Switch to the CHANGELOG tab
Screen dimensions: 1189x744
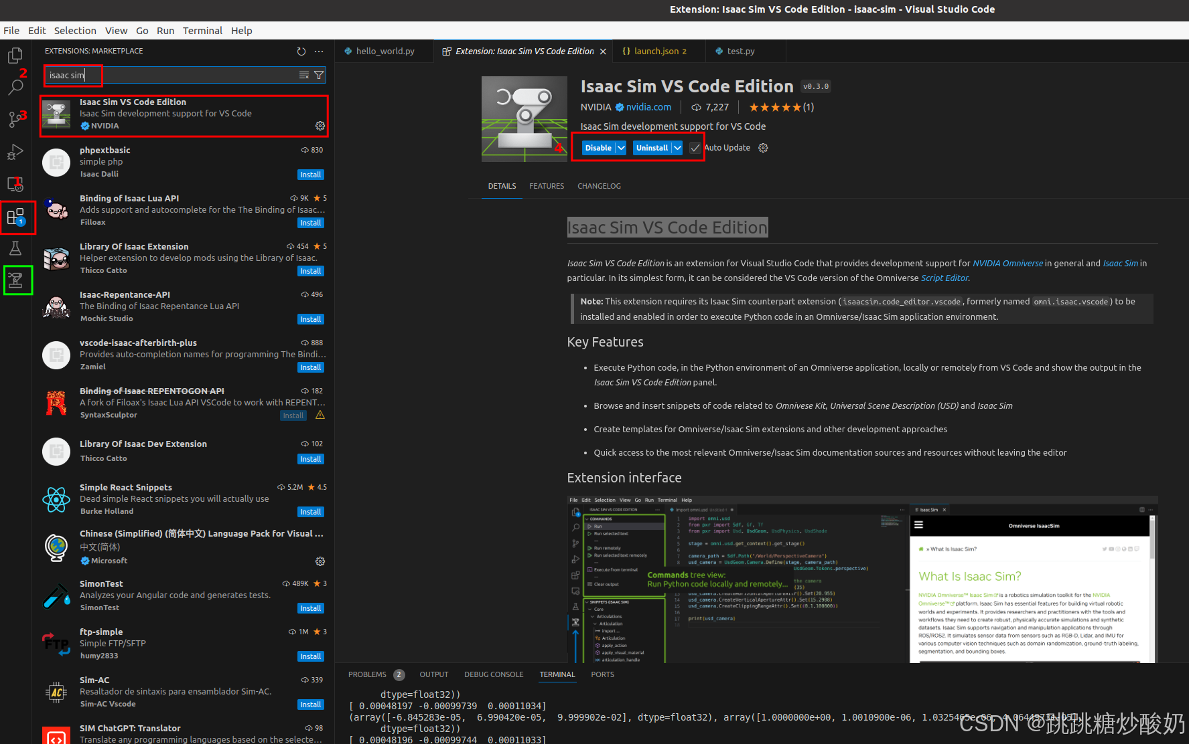(599, 186)
